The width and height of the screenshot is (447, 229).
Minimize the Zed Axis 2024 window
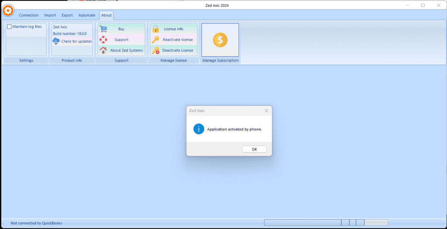point(408,5)
